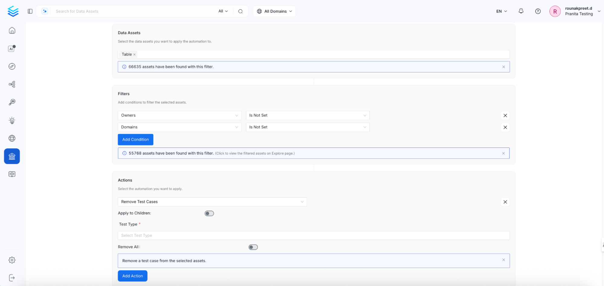Open the AI assistant from the sidebar
Viewport: 604px width, 286px height.
[11, 48]
